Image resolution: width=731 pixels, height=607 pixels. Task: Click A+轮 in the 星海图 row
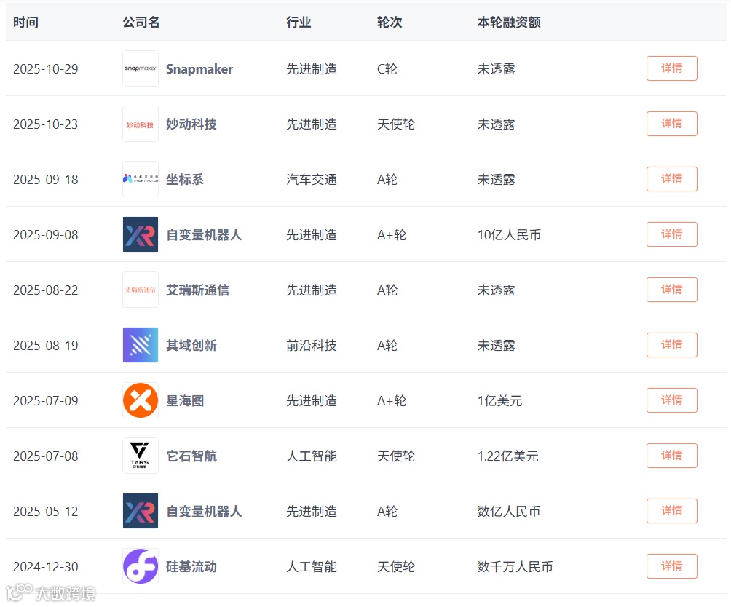(x=392, y=400)
